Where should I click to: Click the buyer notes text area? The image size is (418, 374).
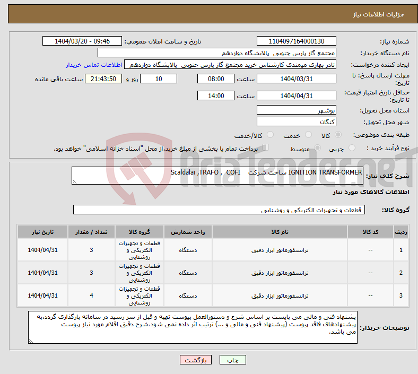tap(193, 327)
